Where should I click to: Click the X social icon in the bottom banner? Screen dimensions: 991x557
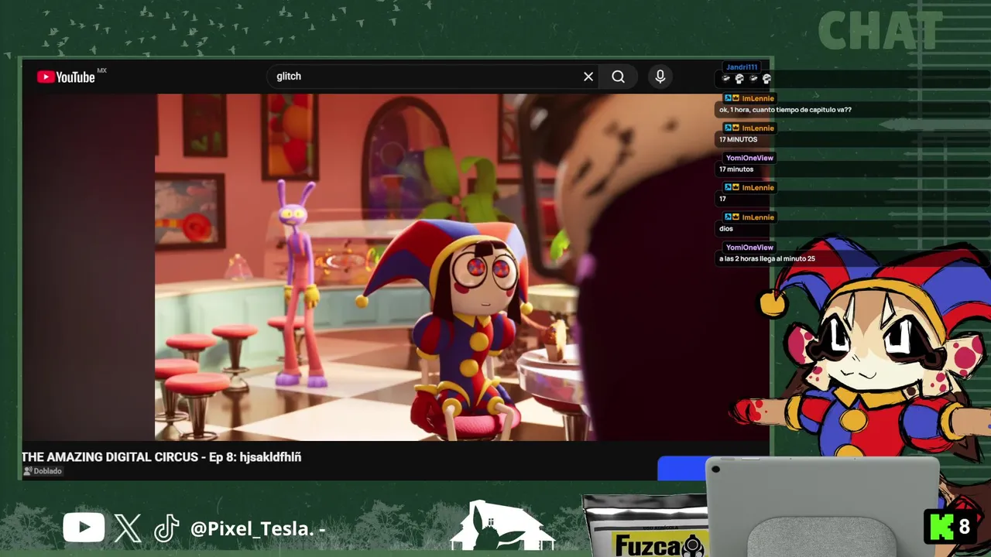(x=128, y=528)
